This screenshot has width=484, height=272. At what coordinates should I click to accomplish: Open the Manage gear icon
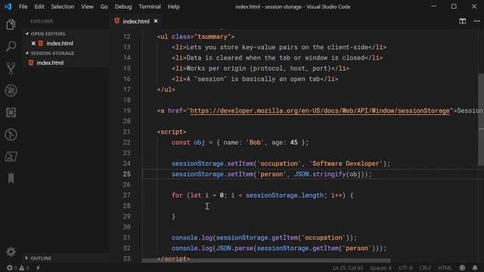pos(11,252)
